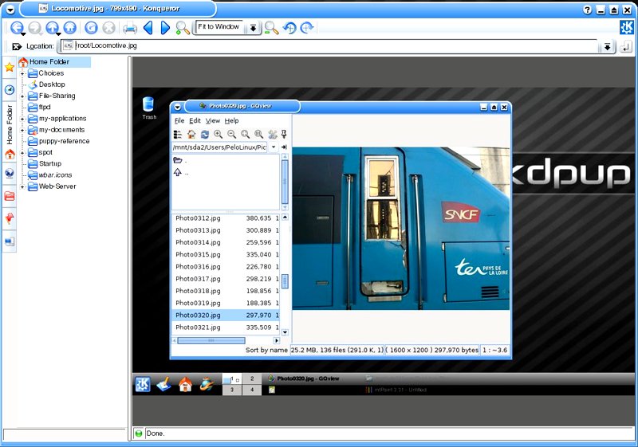Screen dimensions: 638x447
Task: Expand the Web-Server folder node
Action: 23,186
